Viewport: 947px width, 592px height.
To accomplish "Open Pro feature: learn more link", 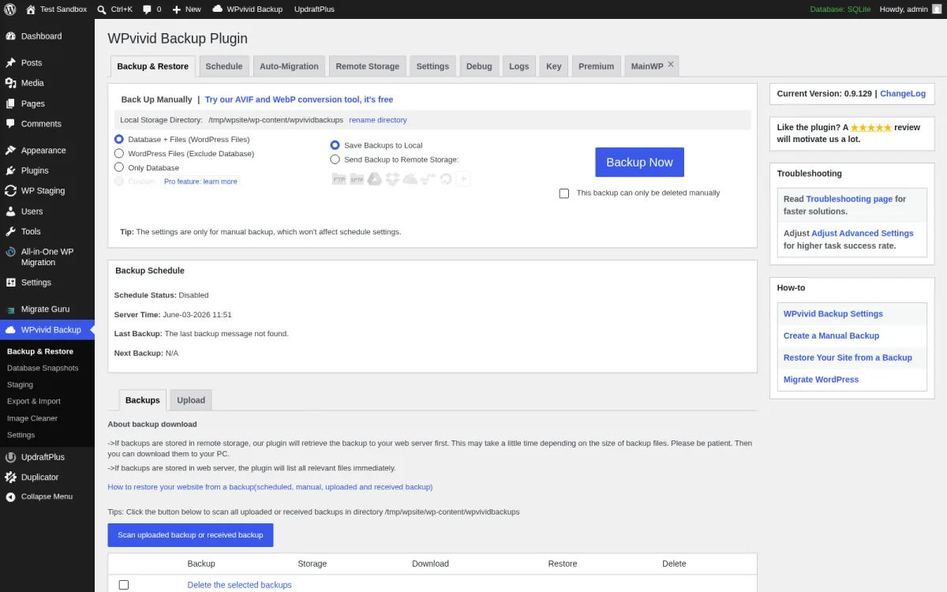I will click(x=200, y=182).
